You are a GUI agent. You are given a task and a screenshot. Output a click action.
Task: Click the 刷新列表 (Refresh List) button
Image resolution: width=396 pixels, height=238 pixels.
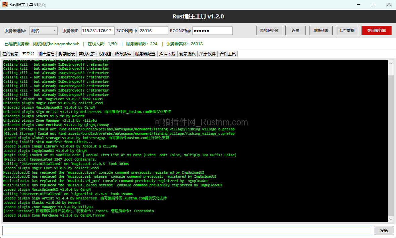click(321, 30)
